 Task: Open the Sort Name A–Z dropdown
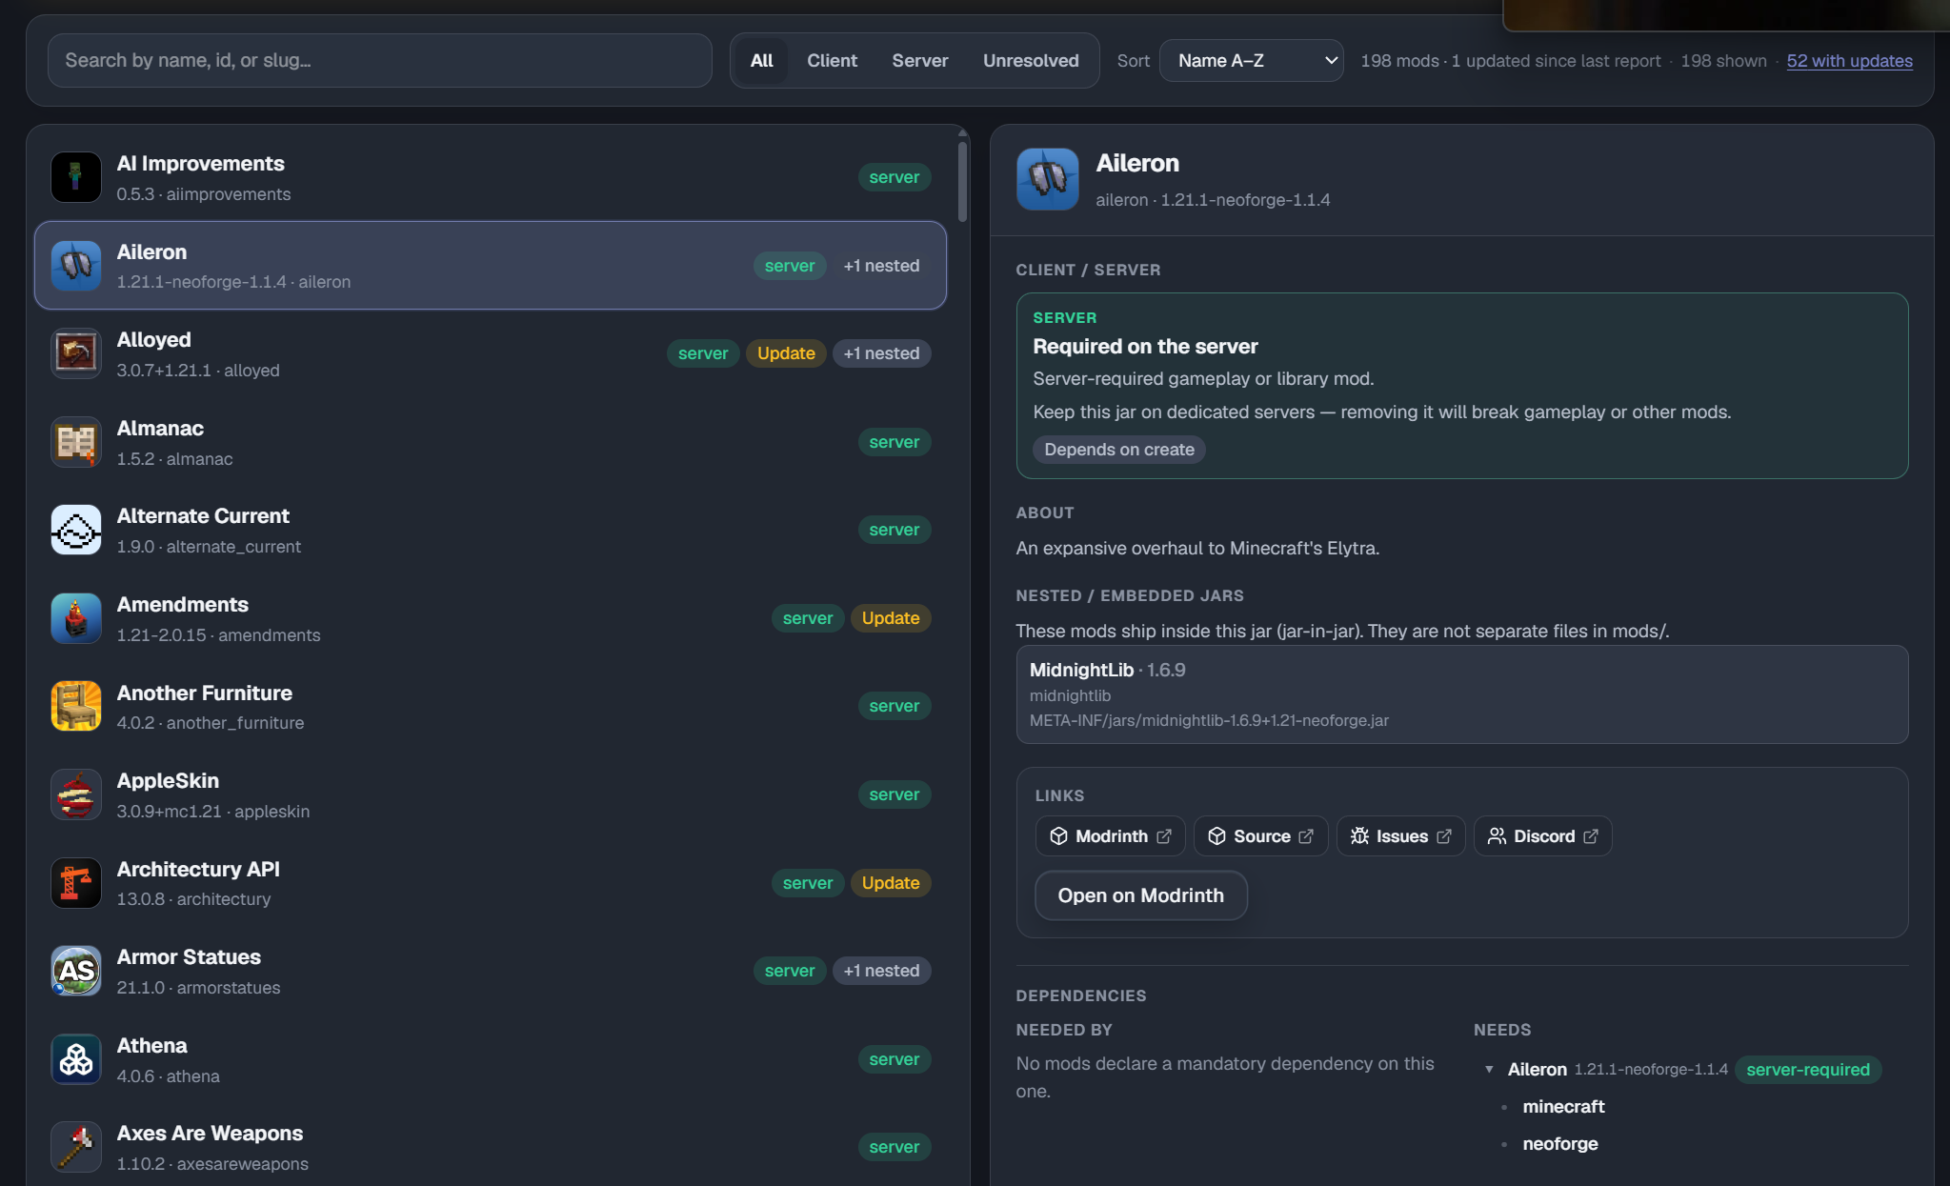(1251, 61)
